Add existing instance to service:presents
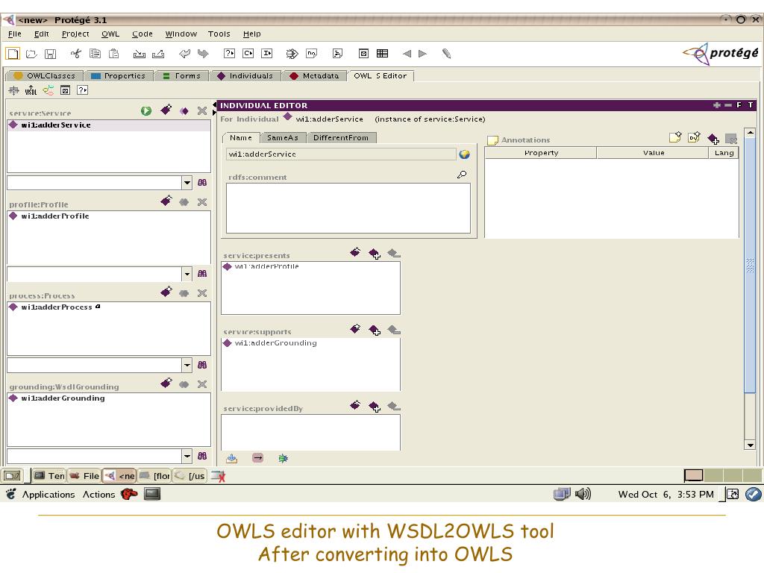The image size is (764, 573). click(375, 254)
